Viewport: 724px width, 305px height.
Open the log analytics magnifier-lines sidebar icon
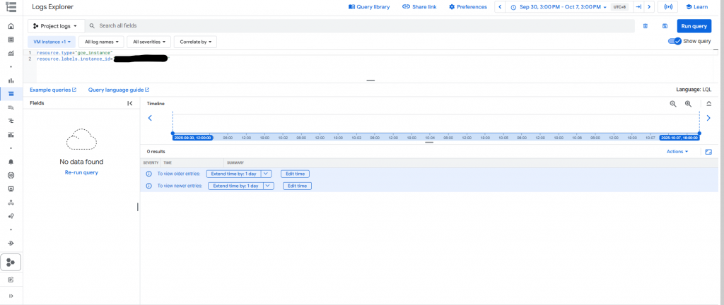tap(11, 107)
